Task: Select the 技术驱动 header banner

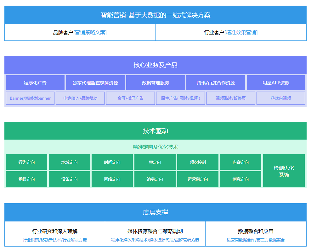Action: click(x=155, y=131)
